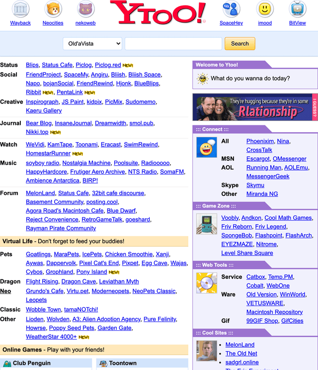Open the SomaFM music link

coord(172,172)
